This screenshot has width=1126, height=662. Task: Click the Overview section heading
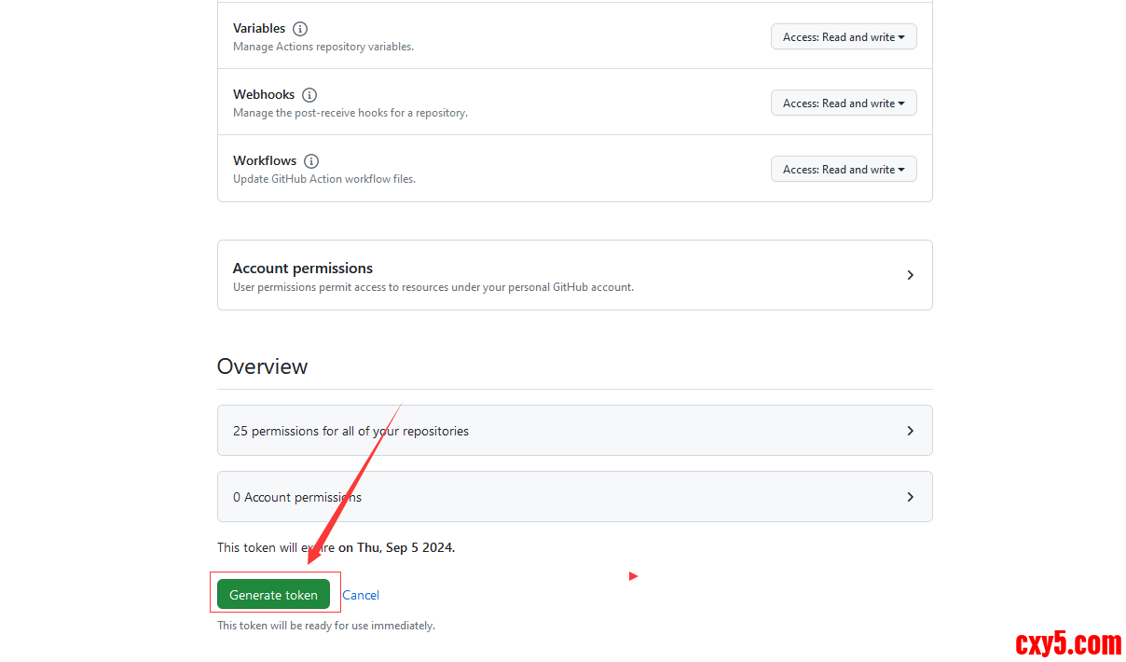pos(262,366)
